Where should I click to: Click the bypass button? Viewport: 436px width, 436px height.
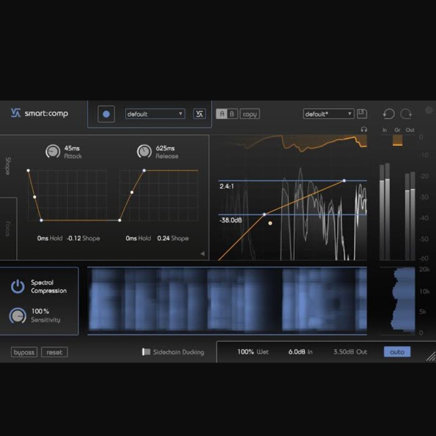24,352
